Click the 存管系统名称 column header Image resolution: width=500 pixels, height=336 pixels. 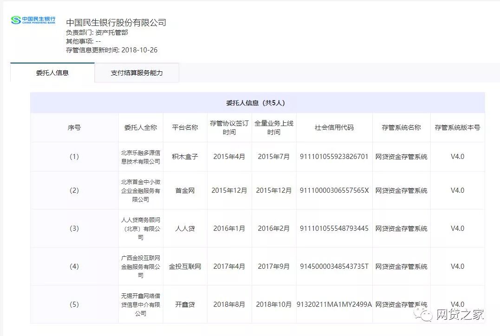pyautogui.click(x=402, y=127)
